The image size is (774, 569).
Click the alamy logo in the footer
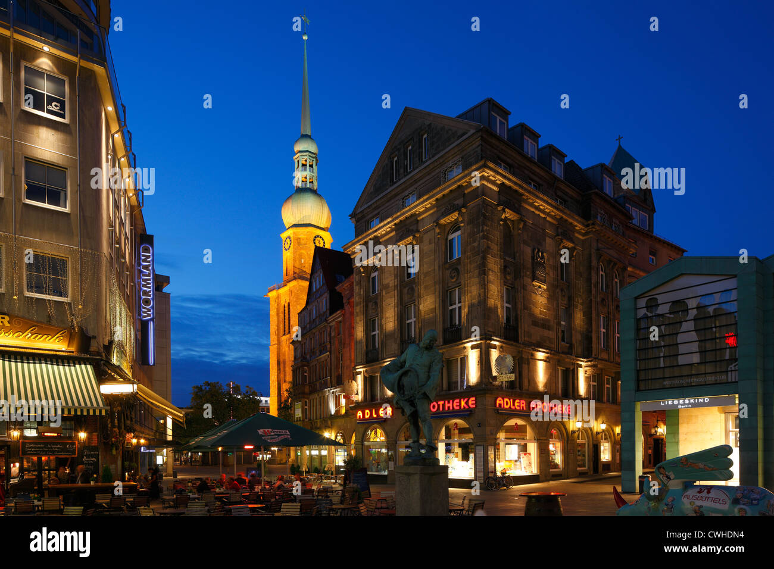tap(60, 542)
